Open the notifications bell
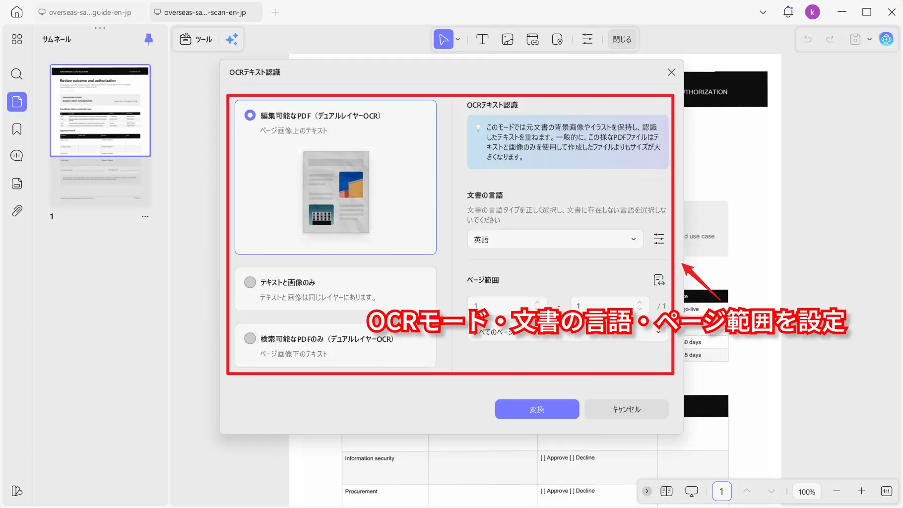This screenshot has height=508, width=903. pyautogui.click(x=788, y=12)
